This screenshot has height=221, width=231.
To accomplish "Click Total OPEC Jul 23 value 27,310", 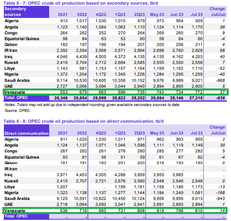I will [196, 98].
